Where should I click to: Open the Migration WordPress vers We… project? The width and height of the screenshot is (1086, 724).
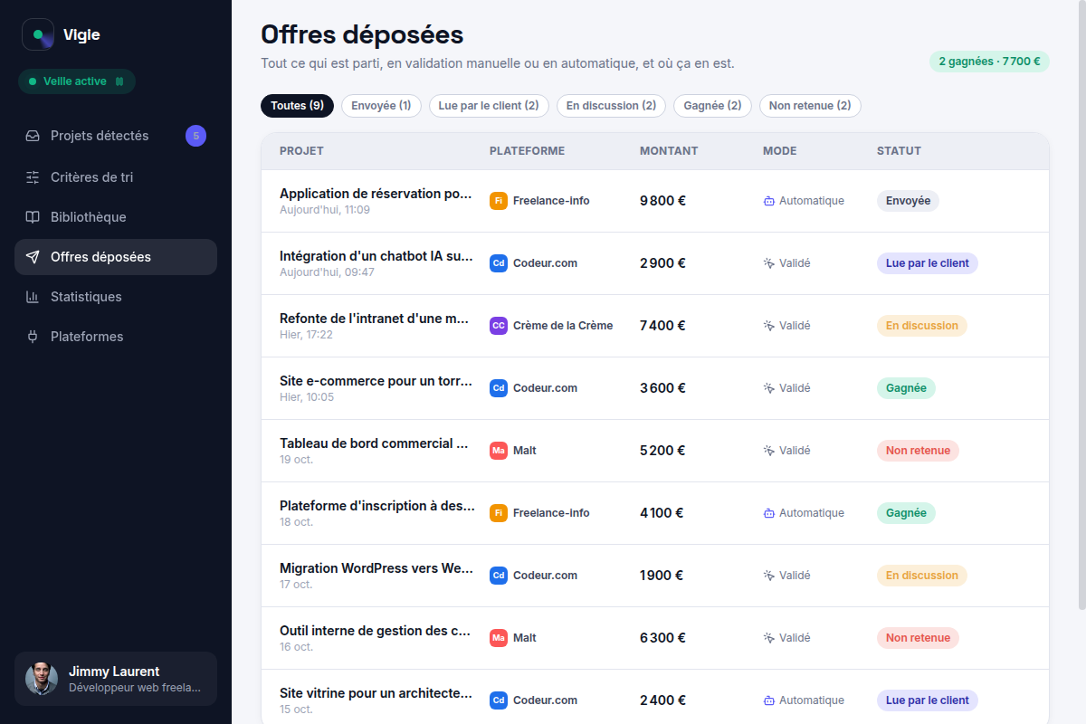(x=376, y=568)
